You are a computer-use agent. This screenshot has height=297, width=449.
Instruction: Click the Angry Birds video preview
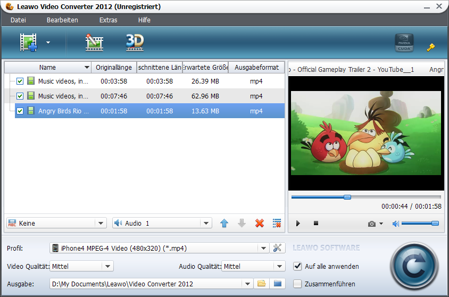(366, 133)
